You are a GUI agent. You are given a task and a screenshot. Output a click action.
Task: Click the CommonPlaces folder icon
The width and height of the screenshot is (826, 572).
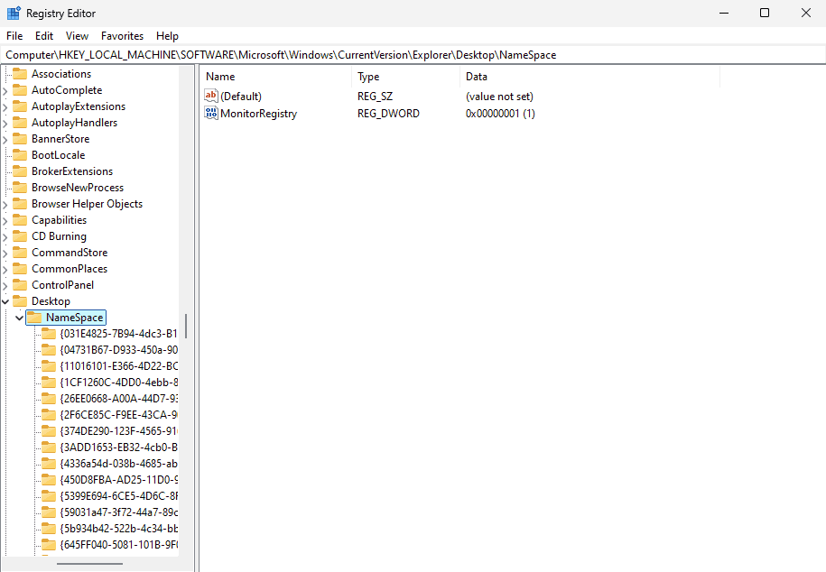pyautogui.click(x=20, y=269)
